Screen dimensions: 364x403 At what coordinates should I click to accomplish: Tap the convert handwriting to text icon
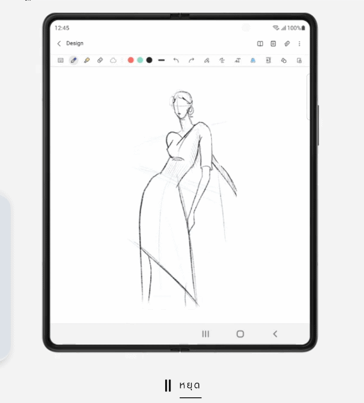coord(237,60)
